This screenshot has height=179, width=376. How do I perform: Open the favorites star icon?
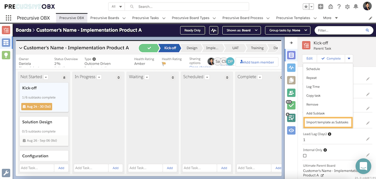coord(306,7)
